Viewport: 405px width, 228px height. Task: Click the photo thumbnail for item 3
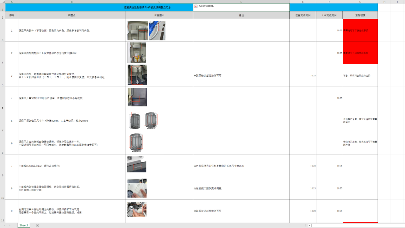pos(137,75)
